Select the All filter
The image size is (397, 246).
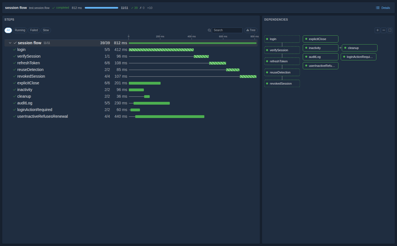(x=8, y=30)
